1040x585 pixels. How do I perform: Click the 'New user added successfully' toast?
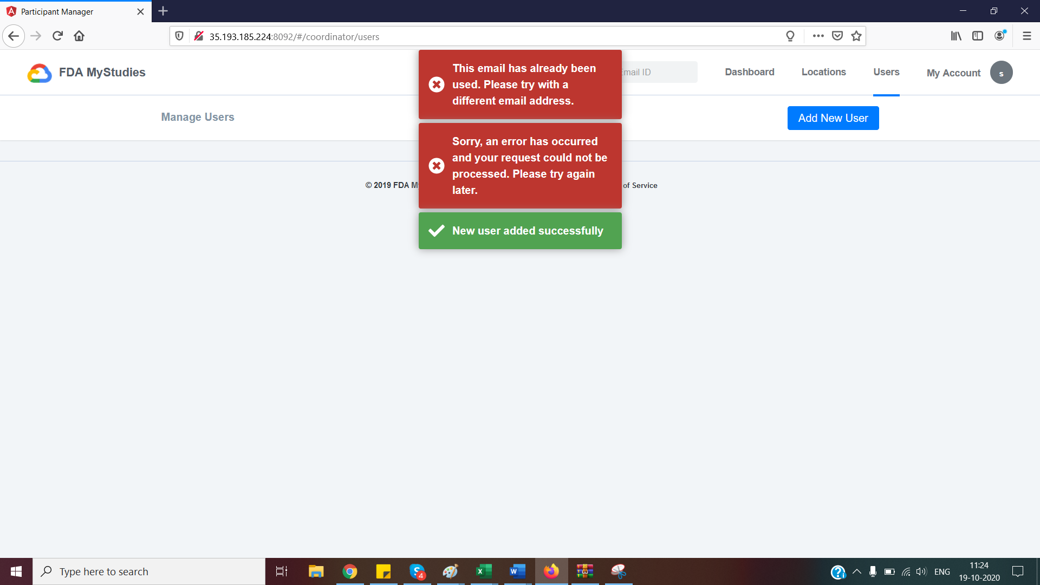pyautogui.click(x=520, y=230)
